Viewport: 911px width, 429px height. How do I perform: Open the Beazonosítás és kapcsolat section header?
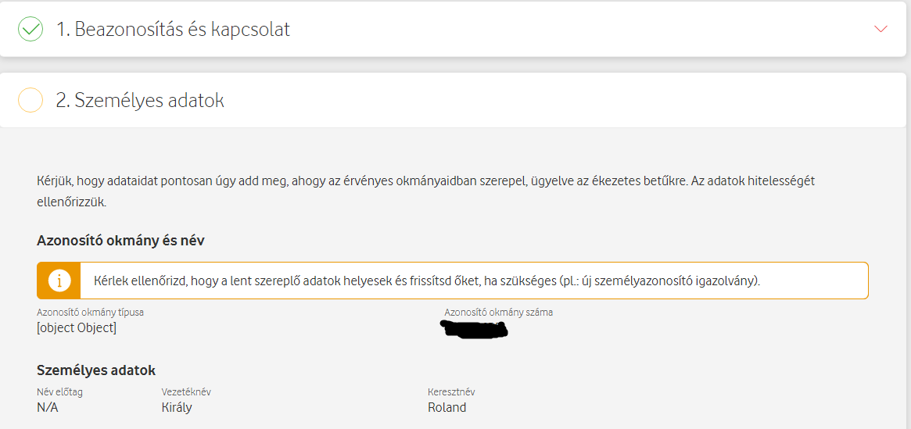click(454, 29)
